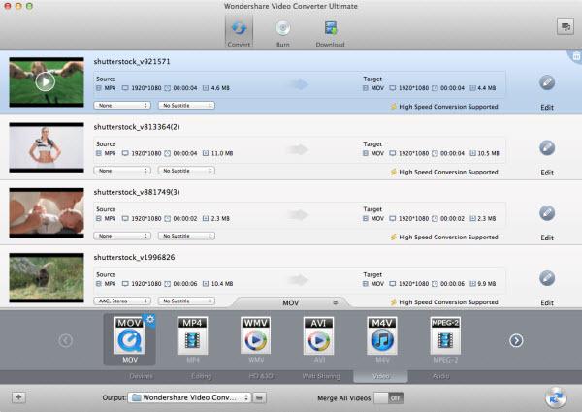Click Edit label for shutterstock_v881749(3)
This screenshot has width=582, height=412.
(x=547, y=238)
